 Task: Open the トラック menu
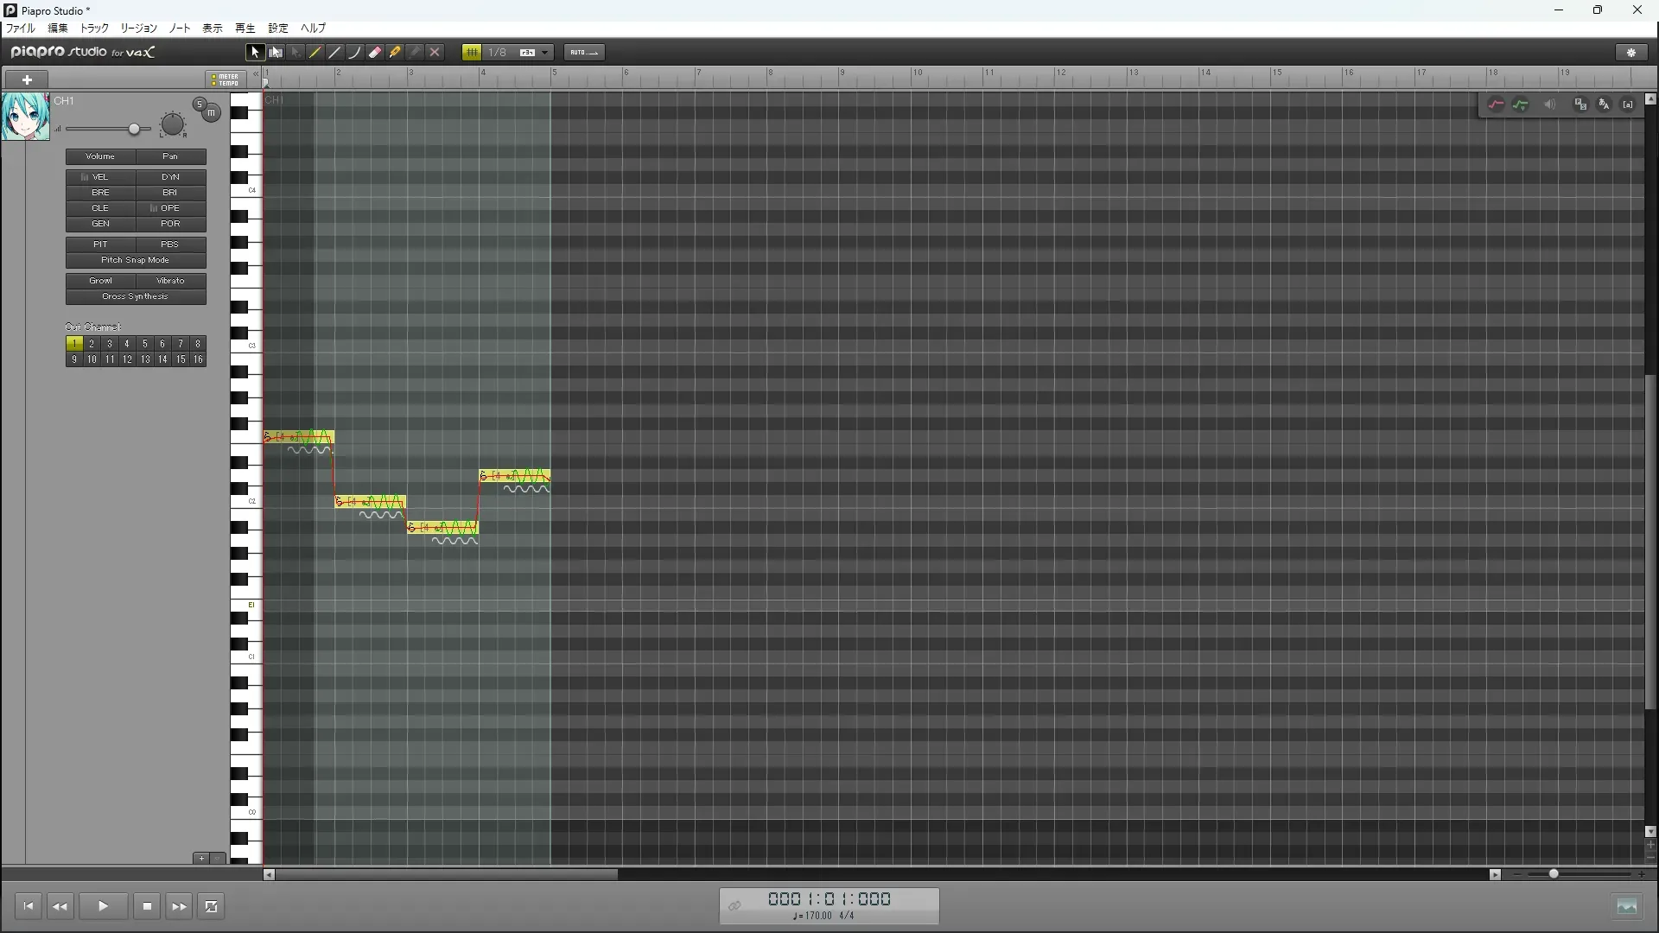[x=94, y=29]
